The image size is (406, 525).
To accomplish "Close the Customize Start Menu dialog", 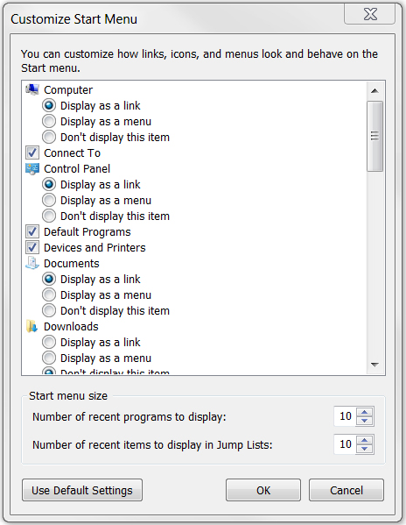I will (370, 14).
